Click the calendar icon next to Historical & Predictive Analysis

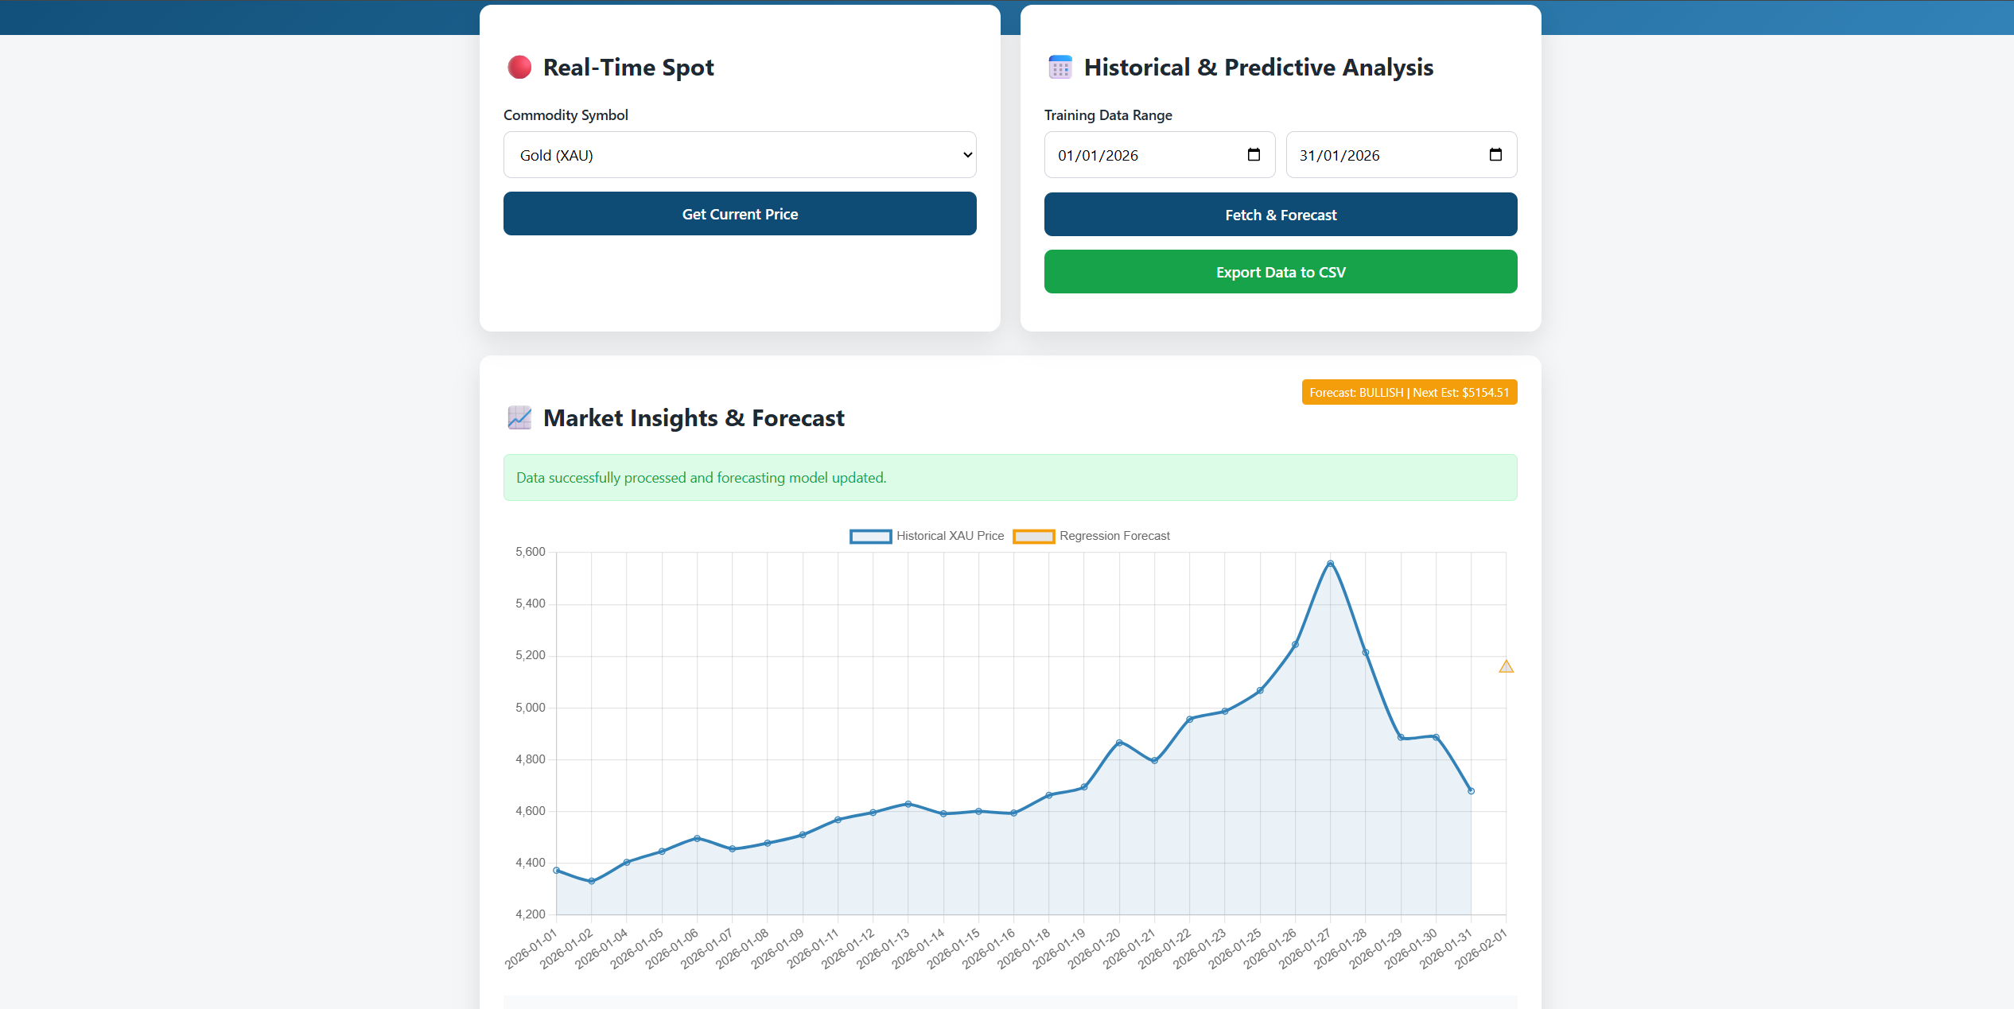coord(1059,67)
